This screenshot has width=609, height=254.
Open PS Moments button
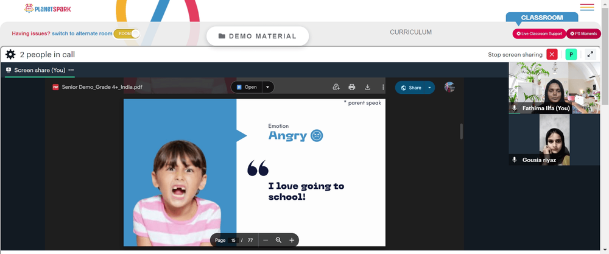pyautogui.click(x=583, y=34)
